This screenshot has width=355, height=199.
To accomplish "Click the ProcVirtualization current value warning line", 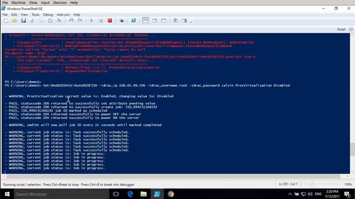I will pos(89,96).
